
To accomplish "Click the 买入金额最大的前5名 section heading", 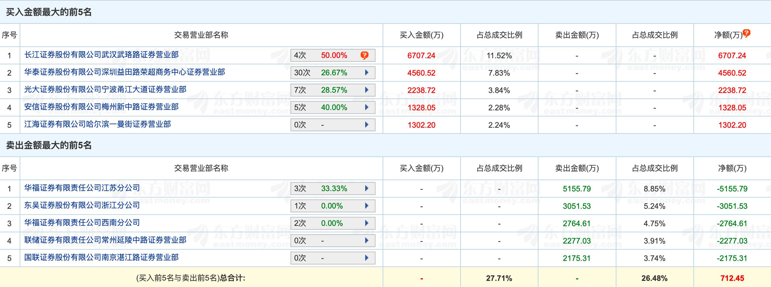I will (49, 12).
